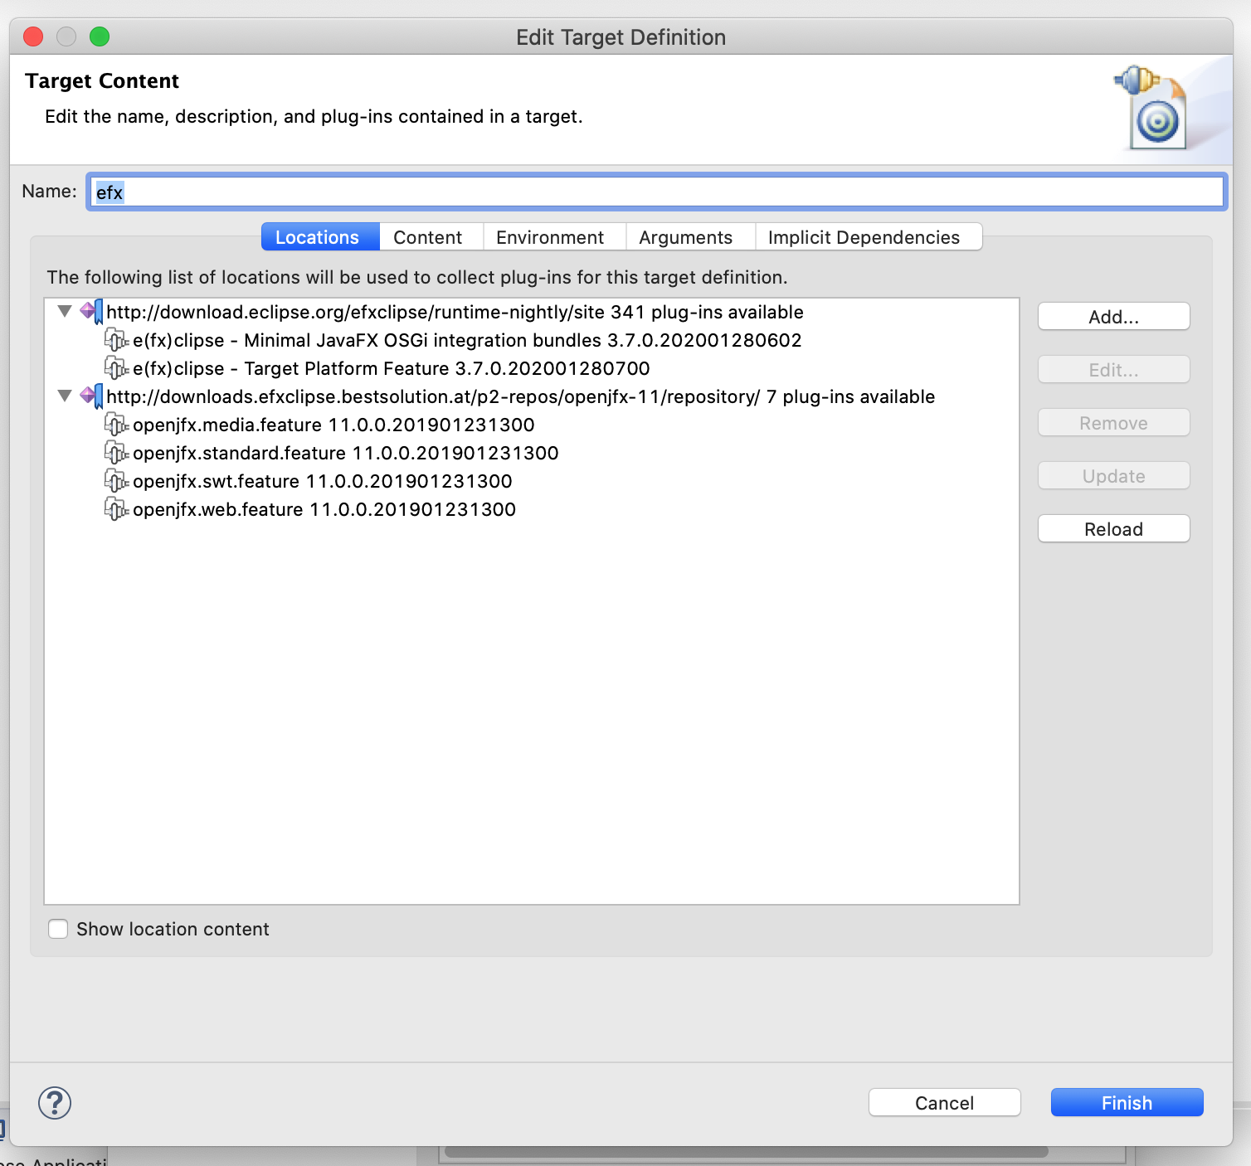Click the openjfx.media.feature icon

(116, 425)
